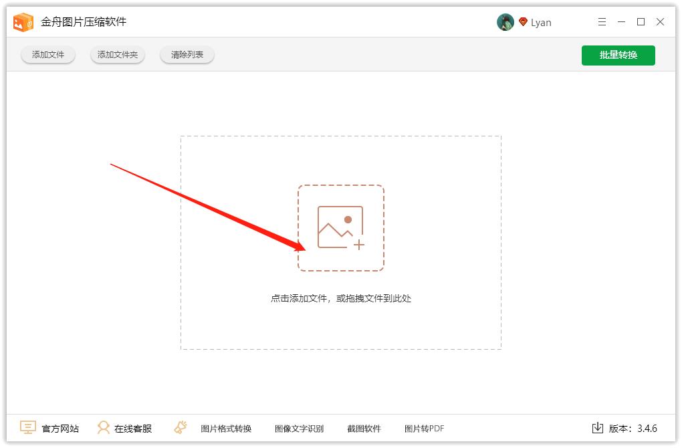Click the VIP membership diamond icon
682x448 pixels.
[522, 21]
